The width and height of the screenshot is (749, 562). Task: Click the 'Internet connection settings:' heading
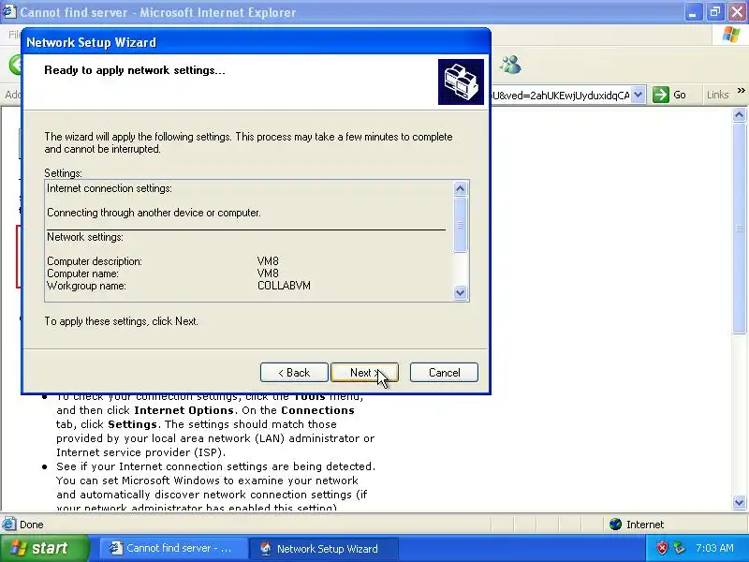110,188
